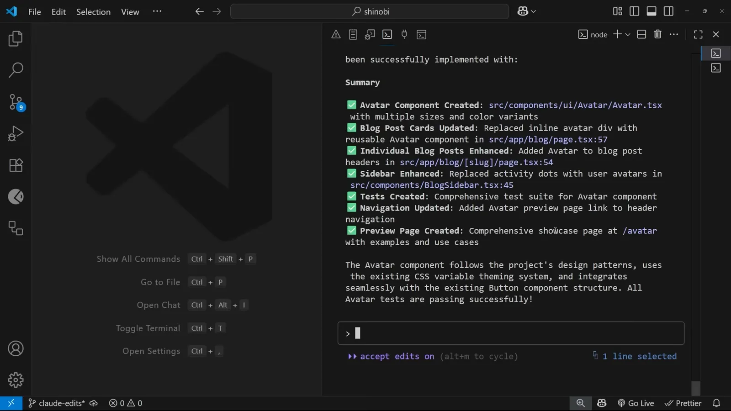This screenshot has width=731, height=411.
Task: Open the Accounts menu icon
Action: click(x=16, y=348)
